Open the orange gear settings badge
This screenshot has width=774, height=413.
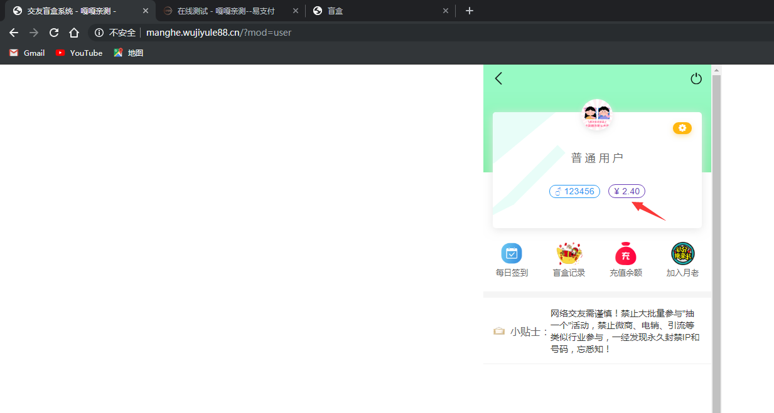682,128
